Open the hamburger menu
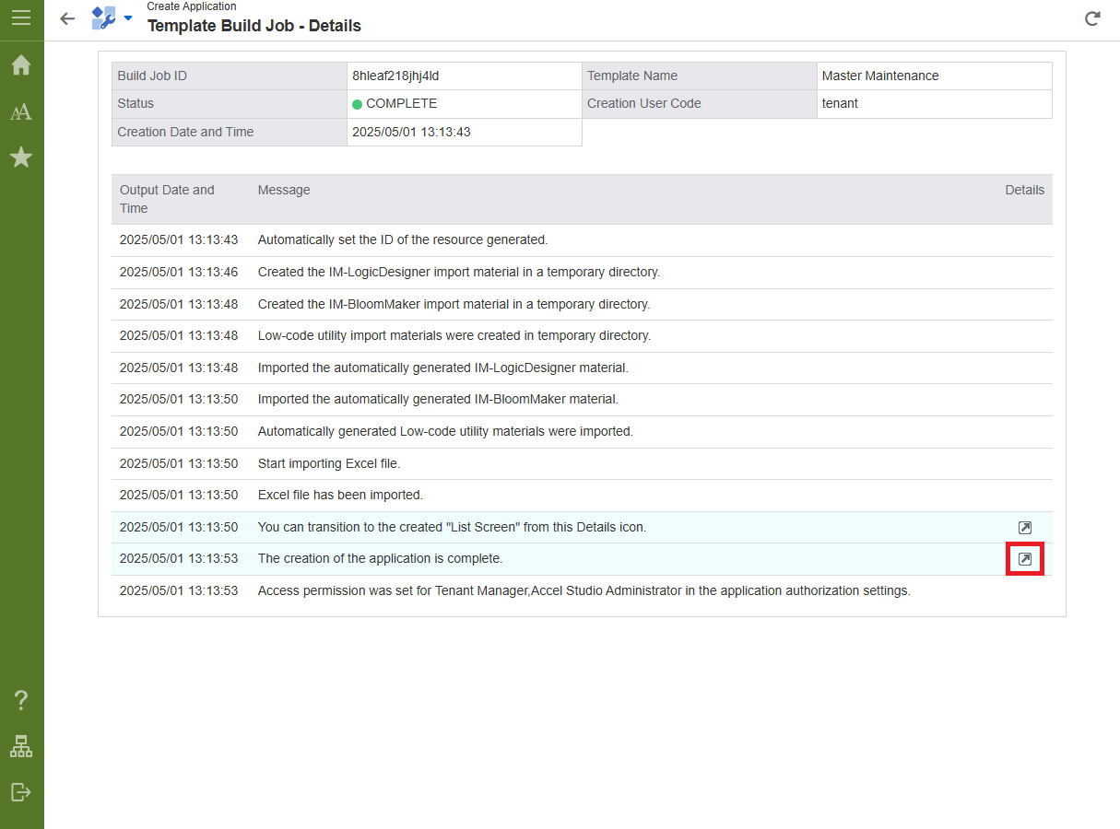Viewport: 1120px width, 829px height. 21,18
